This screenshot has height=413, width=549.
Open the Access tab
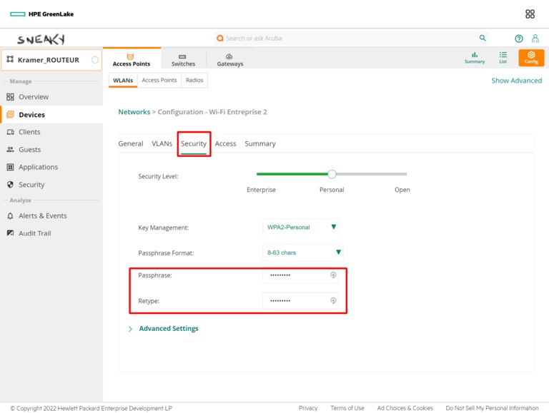pyautogui.click(x=225, y=144)
